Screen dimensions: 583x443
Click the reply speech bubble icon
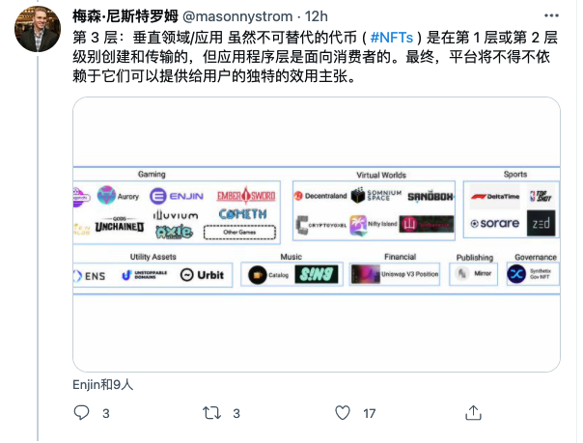tap(81, 413)
